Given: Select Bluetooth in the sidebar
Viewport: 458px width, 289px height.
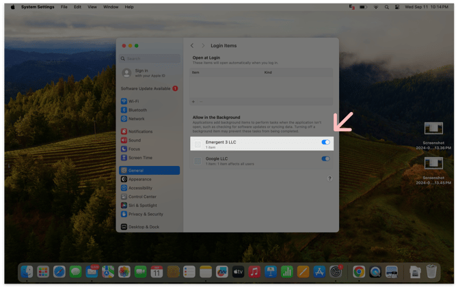Looking at the screenshot, I should (137, 110).
